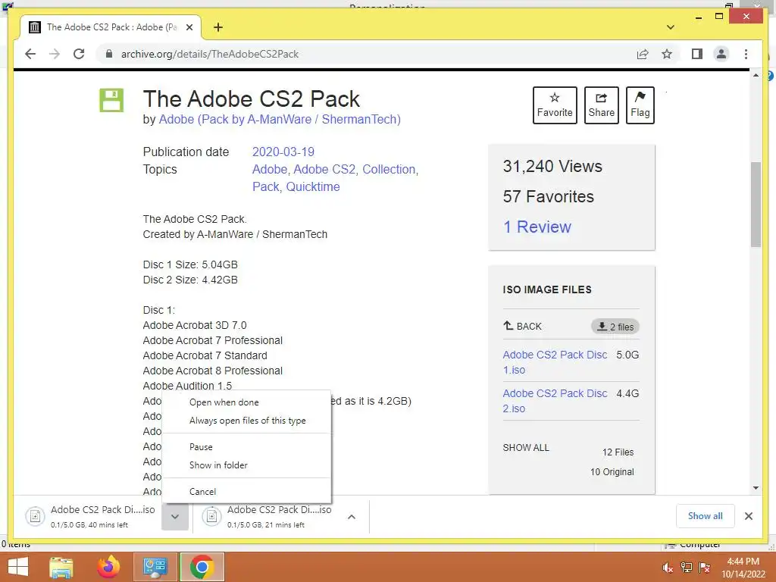Choose Always open files of this type

point(246,421)
